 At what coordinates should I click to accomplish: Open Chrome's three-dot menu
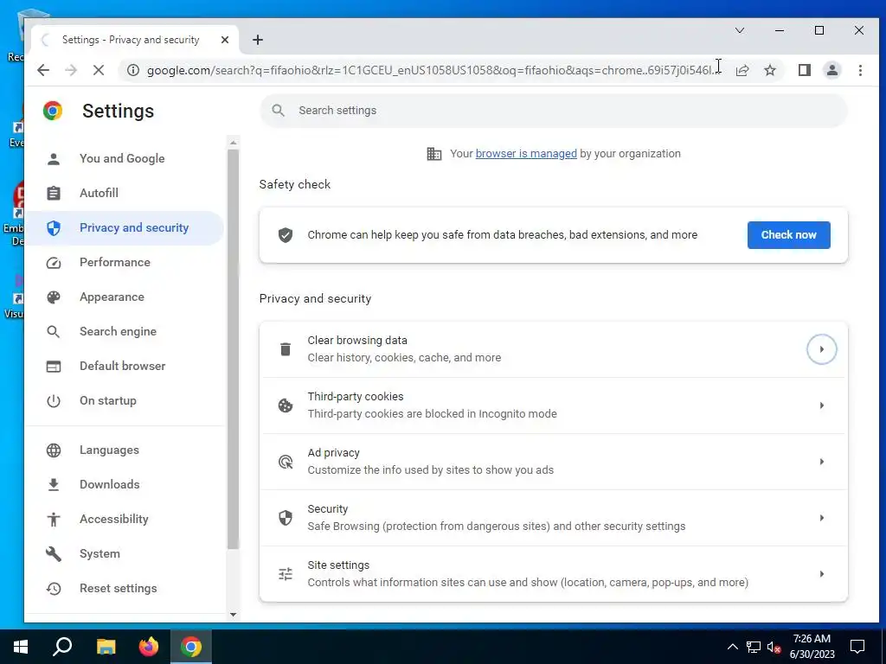860,70
